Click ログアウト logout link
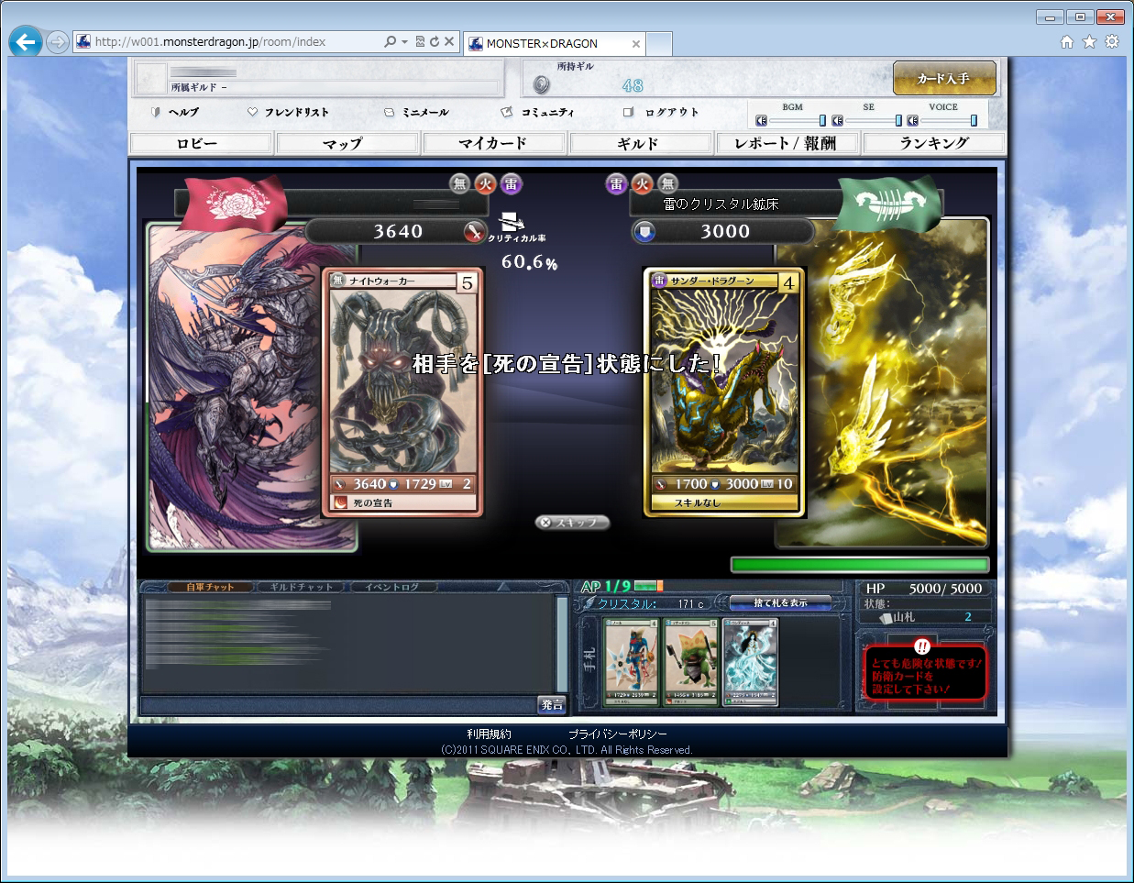 pyautogui.click(x=661, y=112)
